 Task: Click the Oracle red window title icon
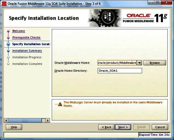pyautogui.click(x=4, y=4)
